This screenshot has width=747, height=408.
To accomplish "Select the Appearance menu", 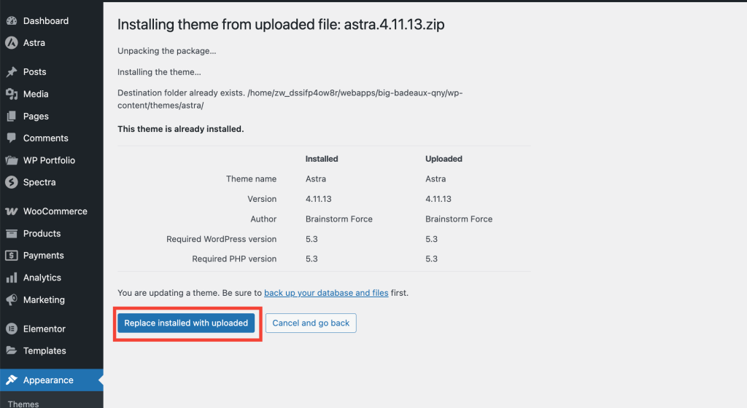I will (x=52, y=380).
